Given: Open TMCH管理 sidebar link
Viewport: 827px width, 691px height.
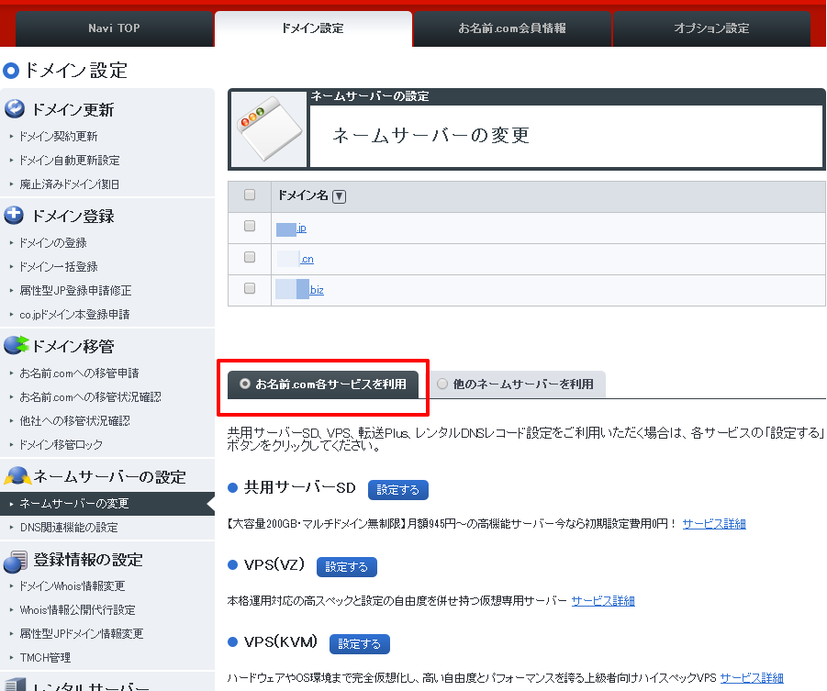Looking at the screenshot, I should point(45,658).
